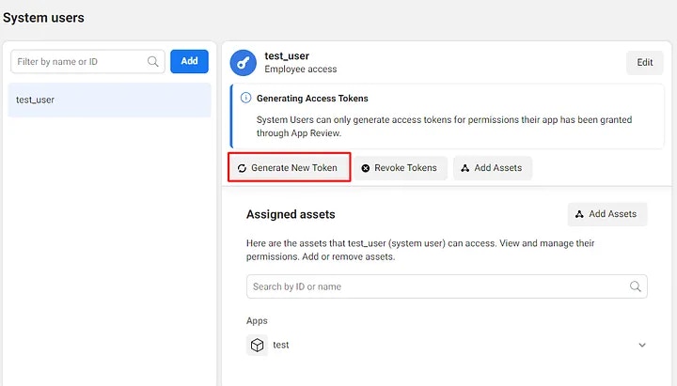Click the Assigned assets heading
Viewport: 677px width, 386px height.
point(291,214)
